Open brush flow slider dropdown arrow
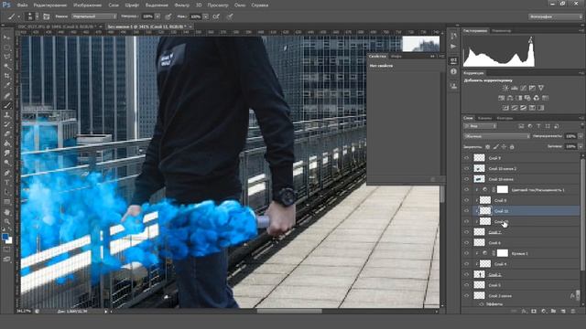586x329 pixels. [x=205, y=16]
